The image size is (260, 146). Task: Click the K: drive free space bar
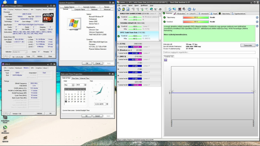click(x=135, y=85)
